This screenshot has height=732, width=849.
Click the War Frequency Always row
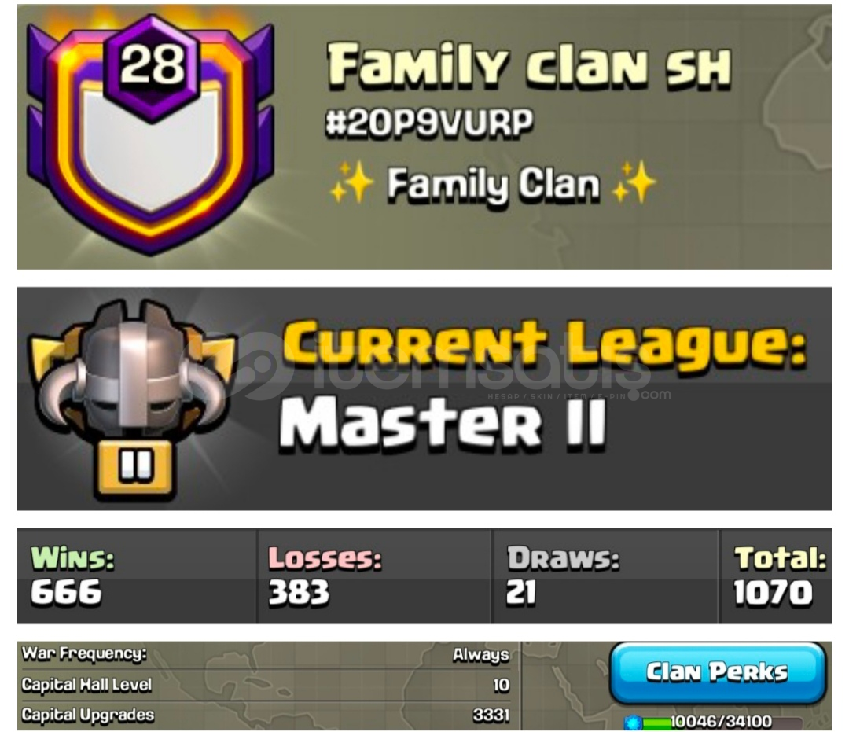pos(266,655)
